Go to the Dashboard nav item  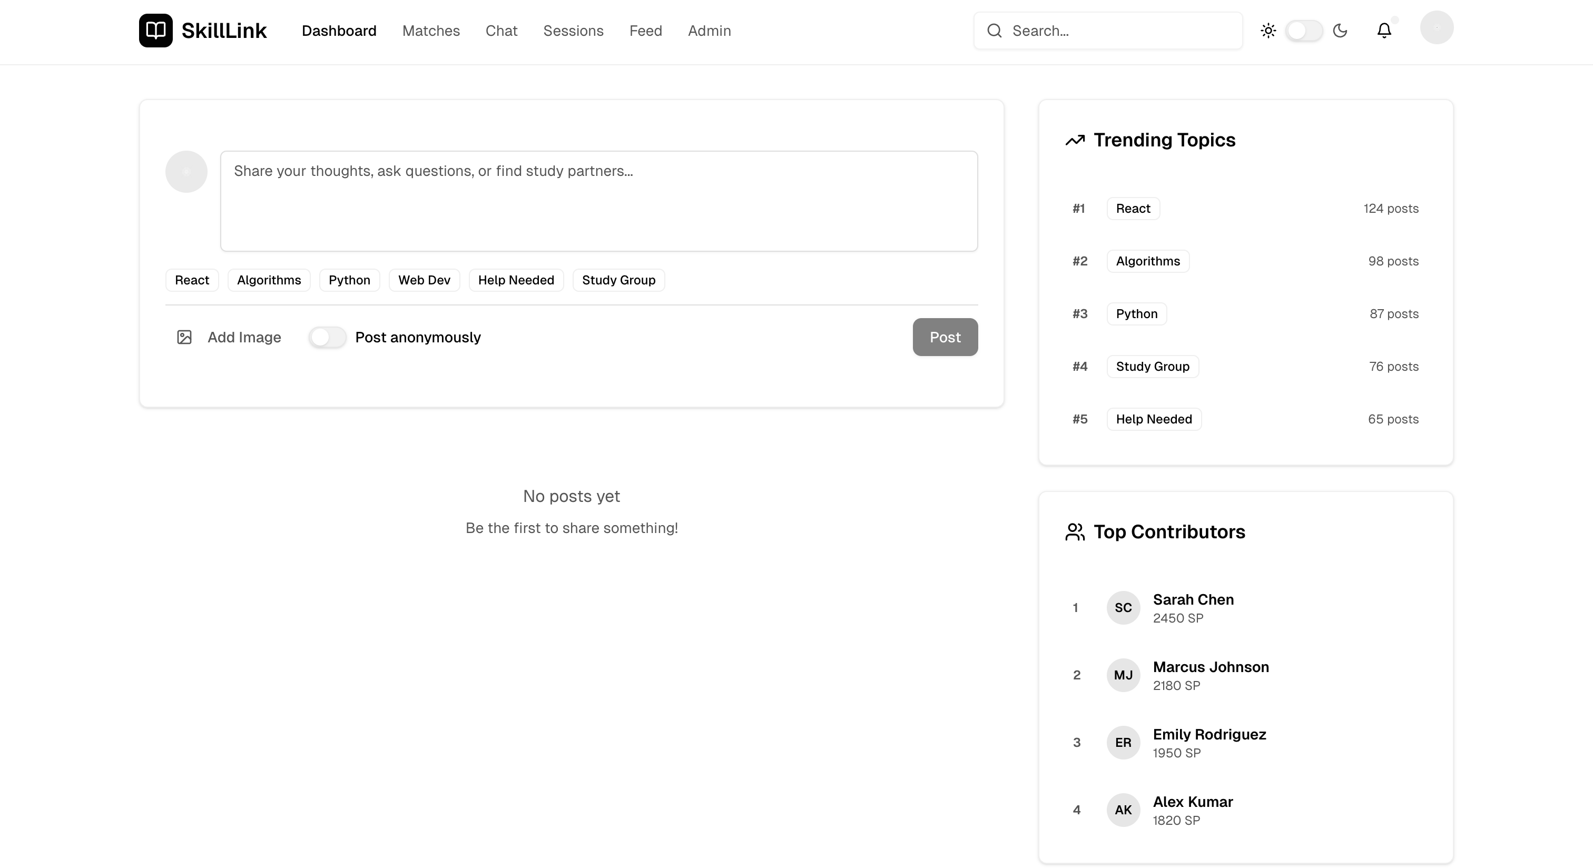(339, 31)
